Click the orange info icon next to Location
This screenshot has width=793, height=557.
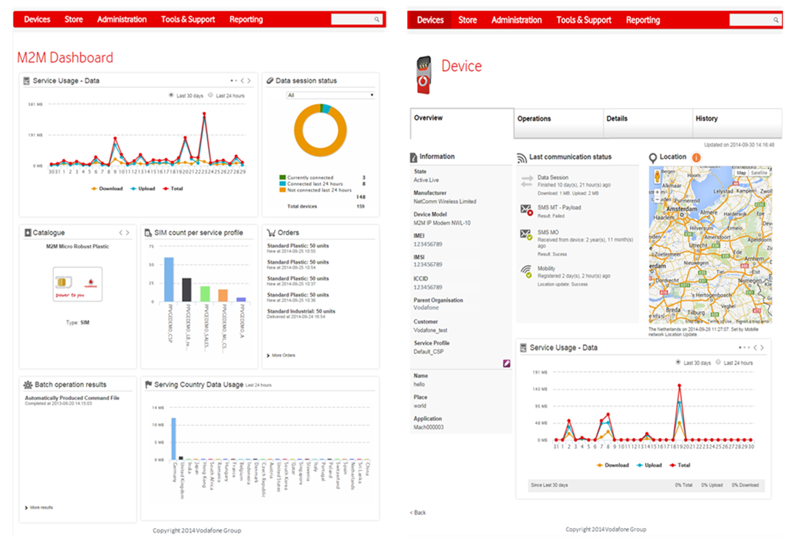click(x=697, y=158)
